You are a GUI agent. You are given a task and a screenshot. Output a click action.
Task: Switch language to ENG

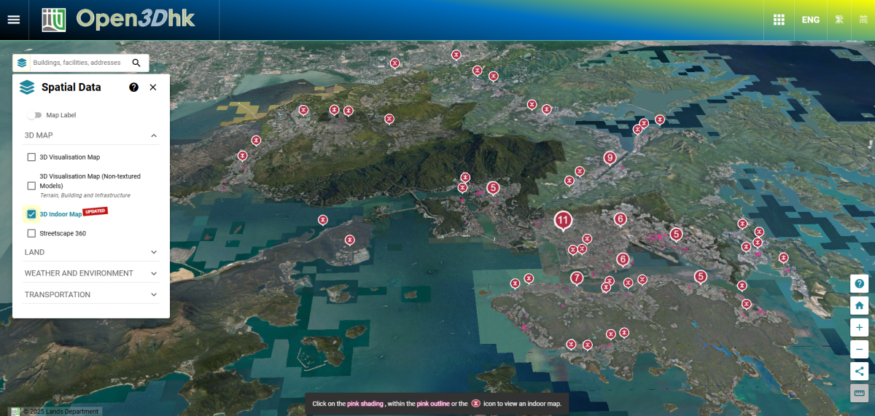[x=810, y=20]
